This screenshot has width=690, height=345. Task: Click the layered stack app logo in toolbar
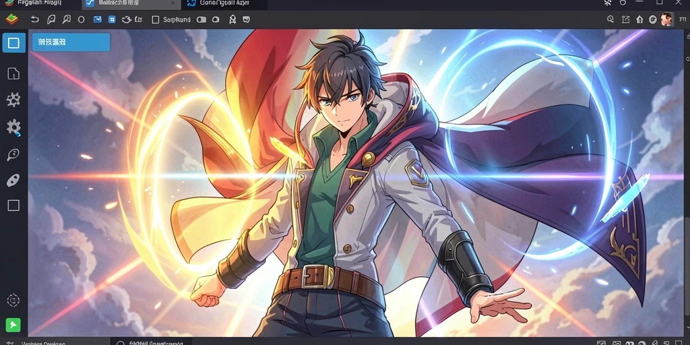(x=12, y=19)
